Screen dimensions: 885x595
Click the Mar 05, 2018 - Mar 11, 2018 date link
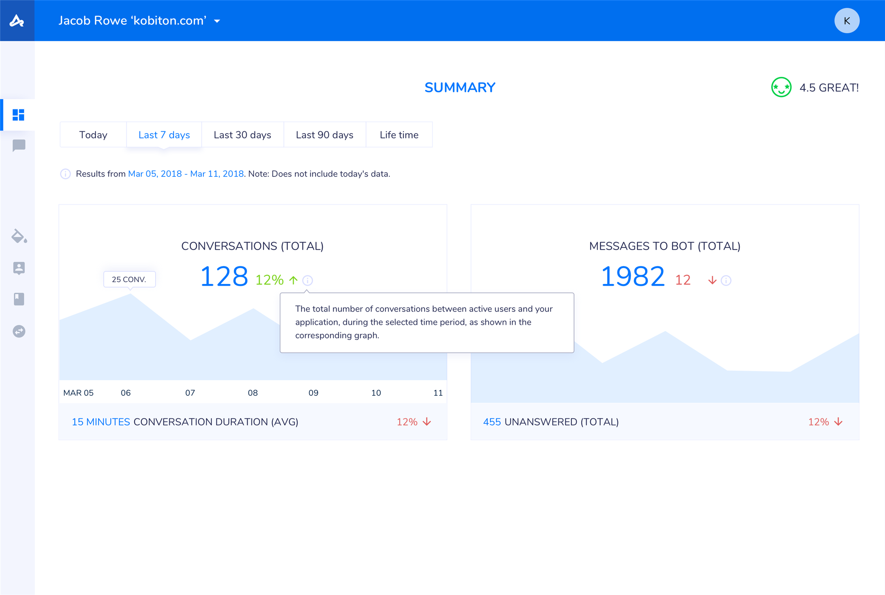pos(186,174)
